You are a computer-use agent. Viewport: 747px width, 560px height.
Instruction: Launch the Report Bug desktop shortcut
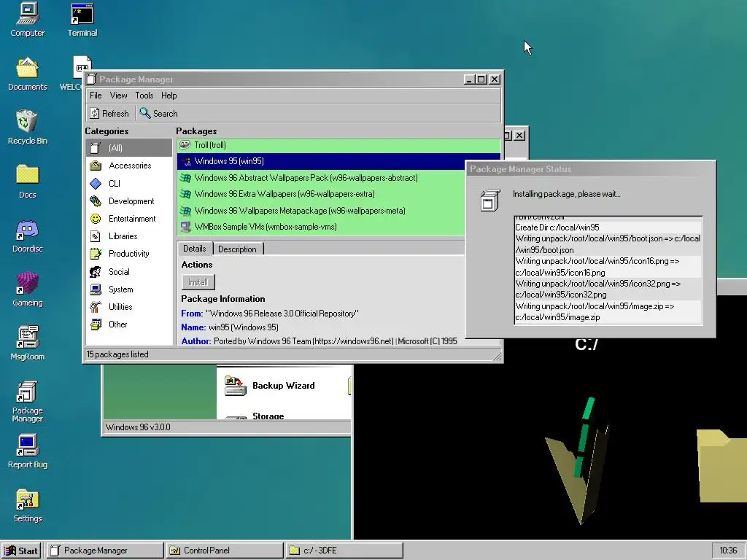tap(27, 451)
